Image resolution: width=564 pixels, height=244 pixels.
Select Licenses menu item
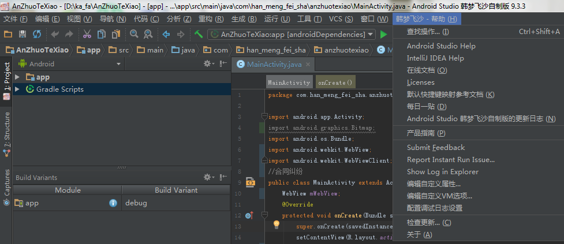(479, 82)
